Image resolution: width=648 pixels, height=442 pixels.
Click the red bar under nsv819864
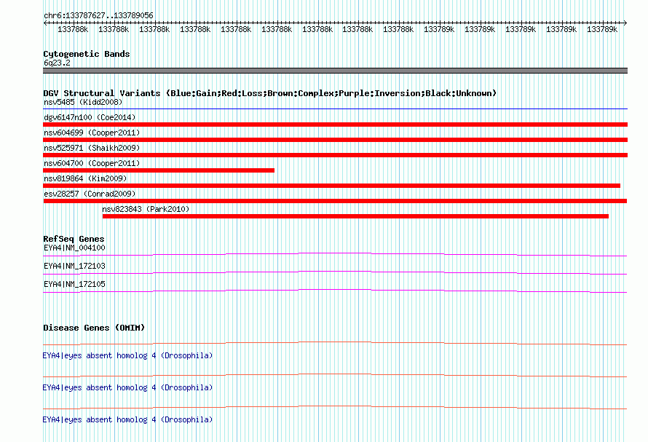(332, 186)
